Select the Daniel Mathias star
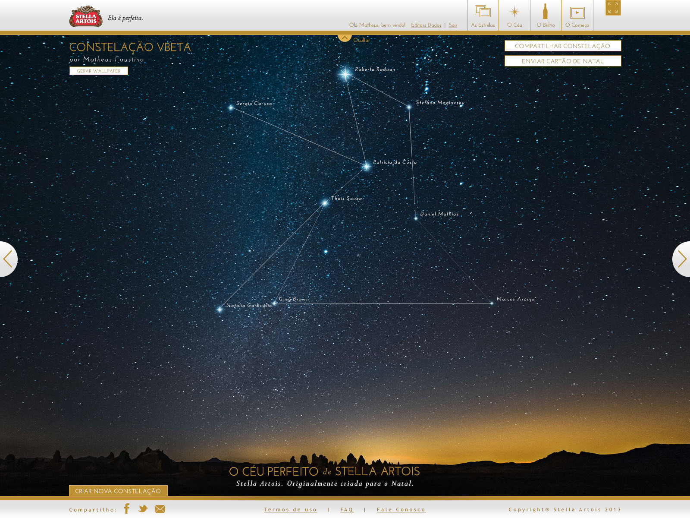 (x=416, y=218)
